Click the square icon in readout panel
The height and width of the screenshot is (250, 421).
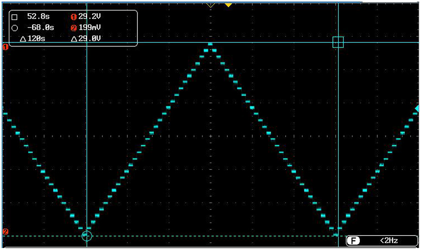pos(15,17)
